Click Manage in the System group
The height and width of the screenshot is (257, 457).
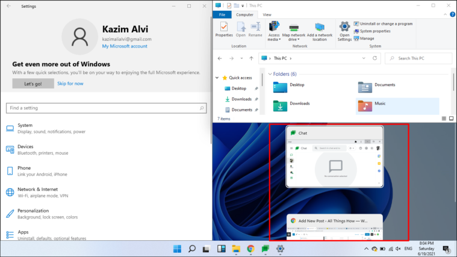point(364,38)
